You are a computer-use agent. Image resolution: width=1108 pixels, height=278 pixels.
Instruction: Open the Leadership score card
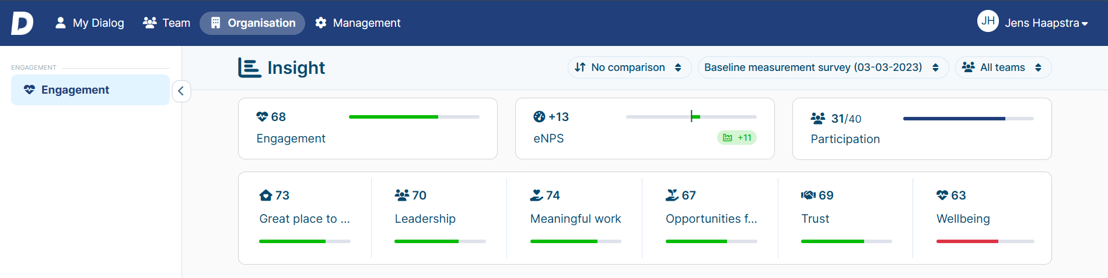point(439,218)
